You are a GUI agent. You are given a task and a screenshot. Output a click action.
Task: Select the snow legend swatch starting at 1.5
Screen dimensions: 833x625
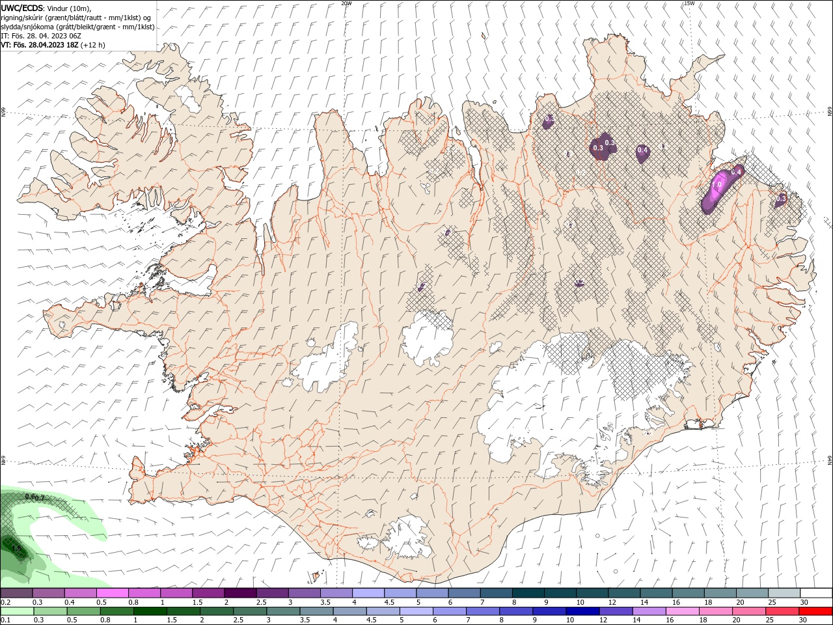point(208,593)
